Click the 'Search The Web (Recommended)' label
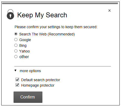This screenshot has width=121, height=107. [47, 34]
